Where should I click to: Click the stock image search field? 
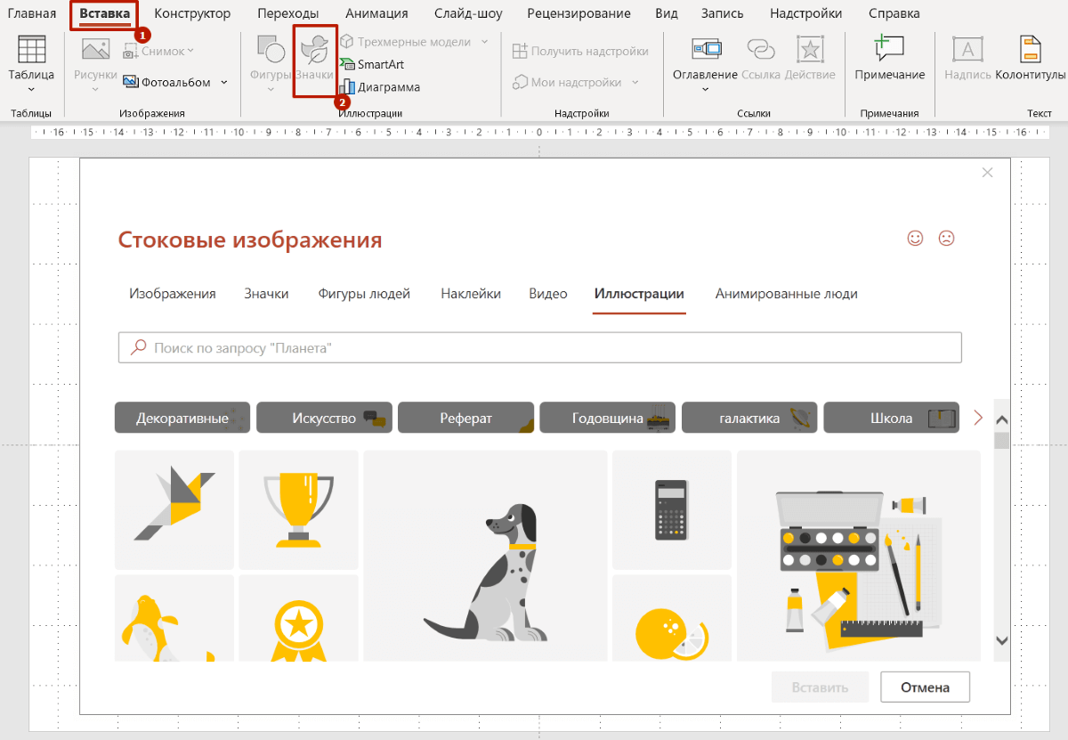(x=540, y=347)
